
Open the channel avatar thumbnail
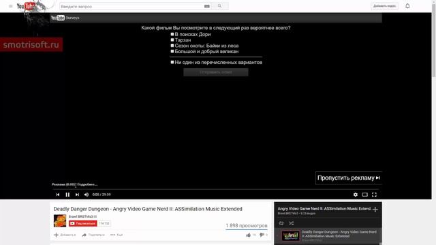60,220
